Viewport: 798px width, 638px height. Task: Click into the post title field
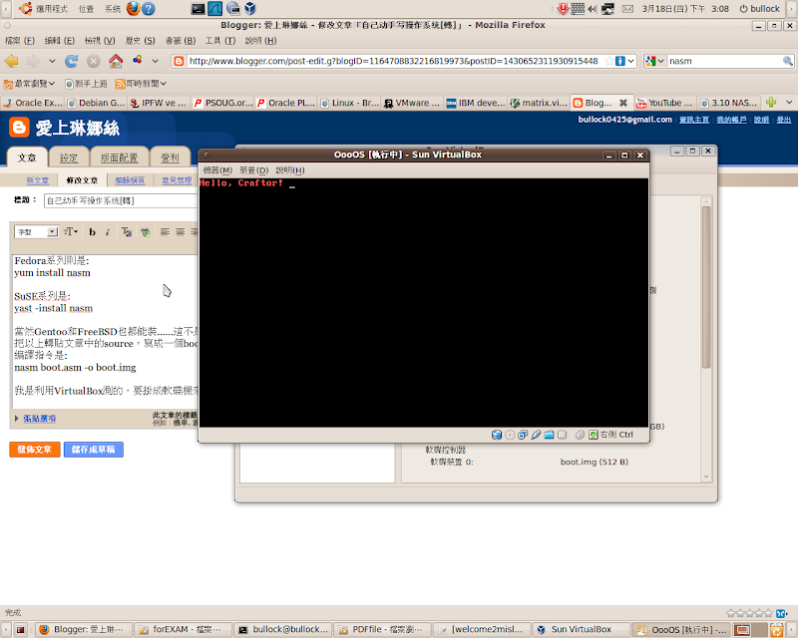121,200
